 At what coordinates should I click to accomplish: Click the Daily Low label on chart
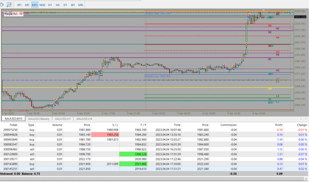[157, 76]
